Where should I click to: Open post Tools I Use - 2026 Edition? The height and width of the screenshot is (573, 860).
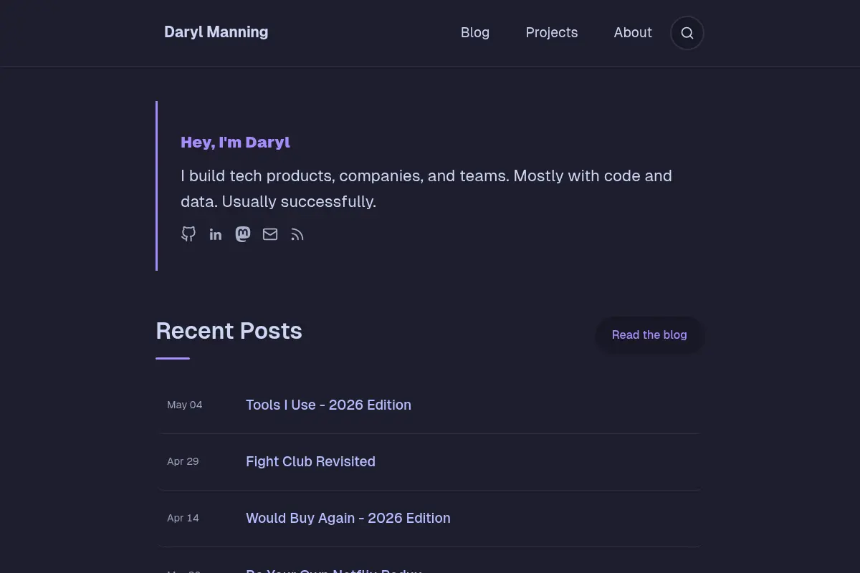click(x=328, y=405)
